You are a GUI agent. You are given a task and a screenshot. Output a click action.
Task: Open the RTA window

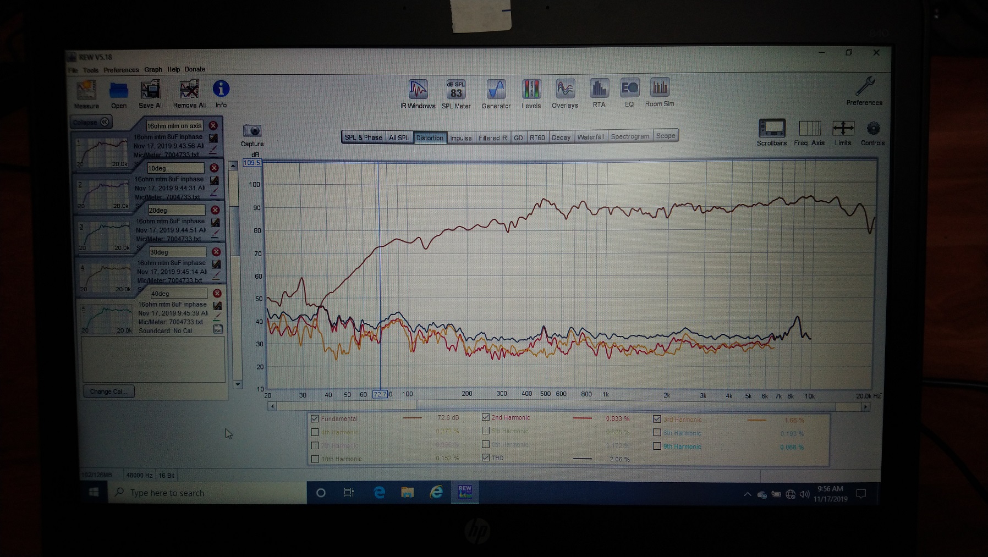(x=599, y=88)
